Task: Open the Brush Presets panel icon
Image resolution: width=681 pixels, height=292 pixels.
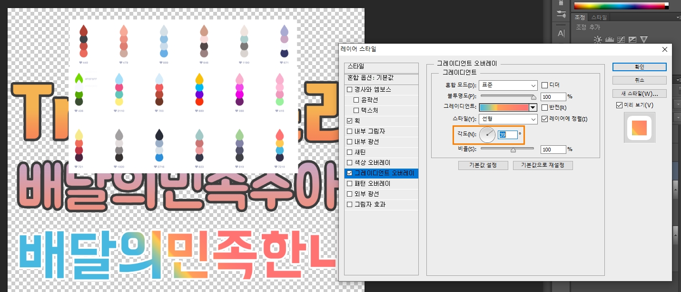Action: click(561, 3)
